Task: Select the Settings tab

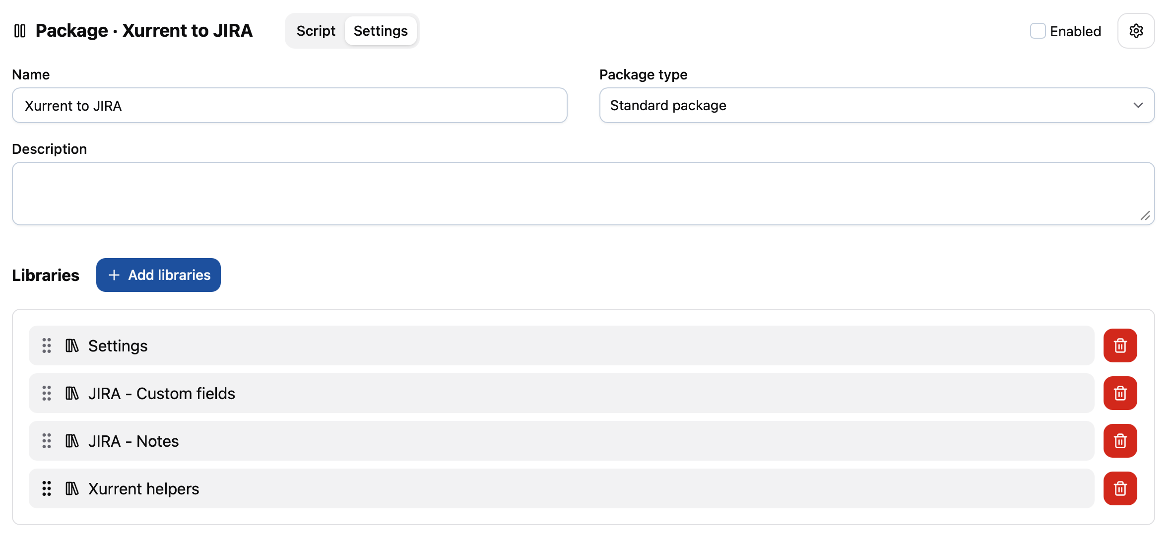Action: pyautogui.click(x=381, y=31)
